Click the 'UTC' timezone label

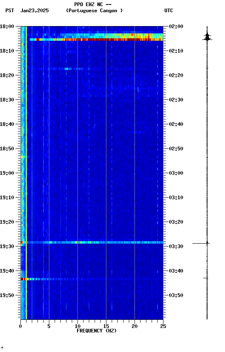point(169,11)
